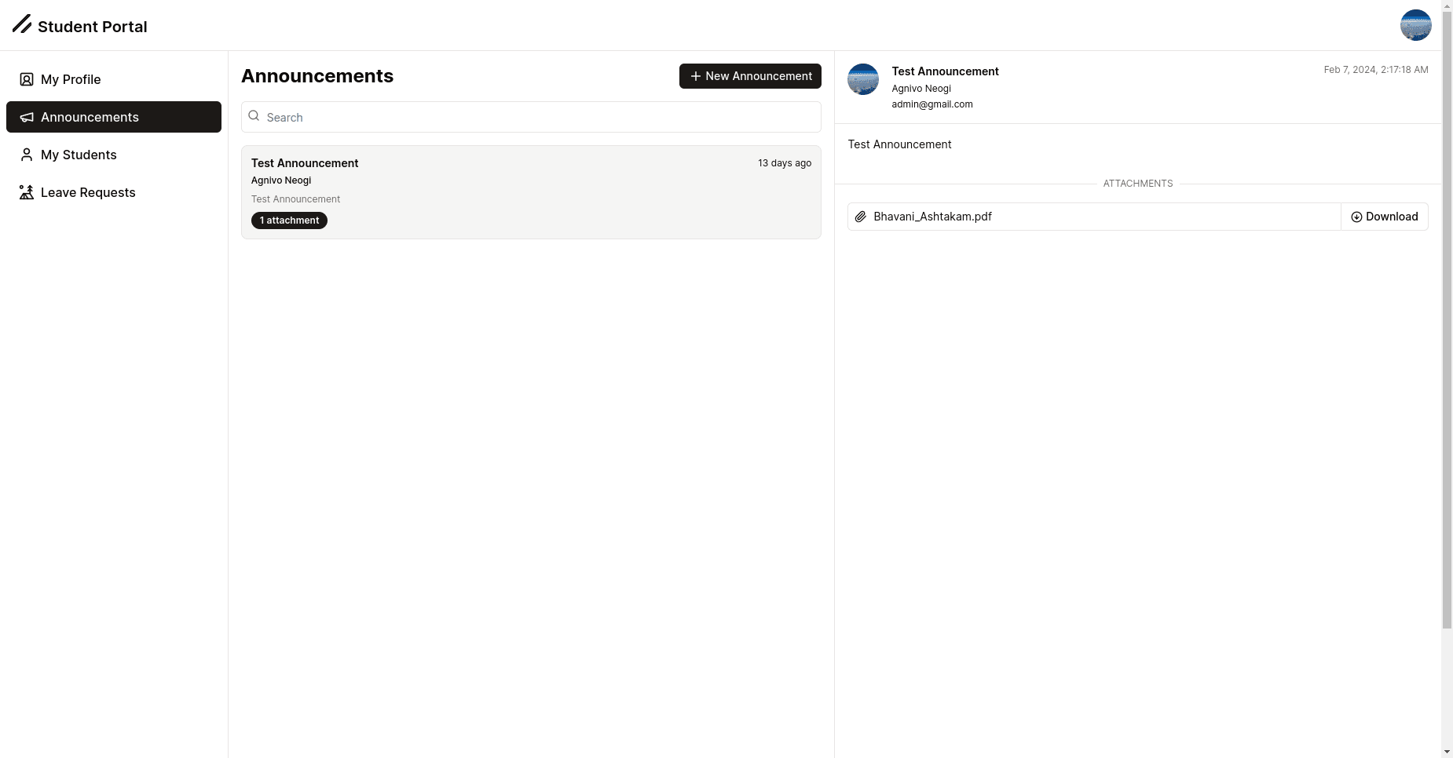Click the page vertical scrollbar thumb
The height and width of the screenshot is (758, 1453).
pos(1447,314)
